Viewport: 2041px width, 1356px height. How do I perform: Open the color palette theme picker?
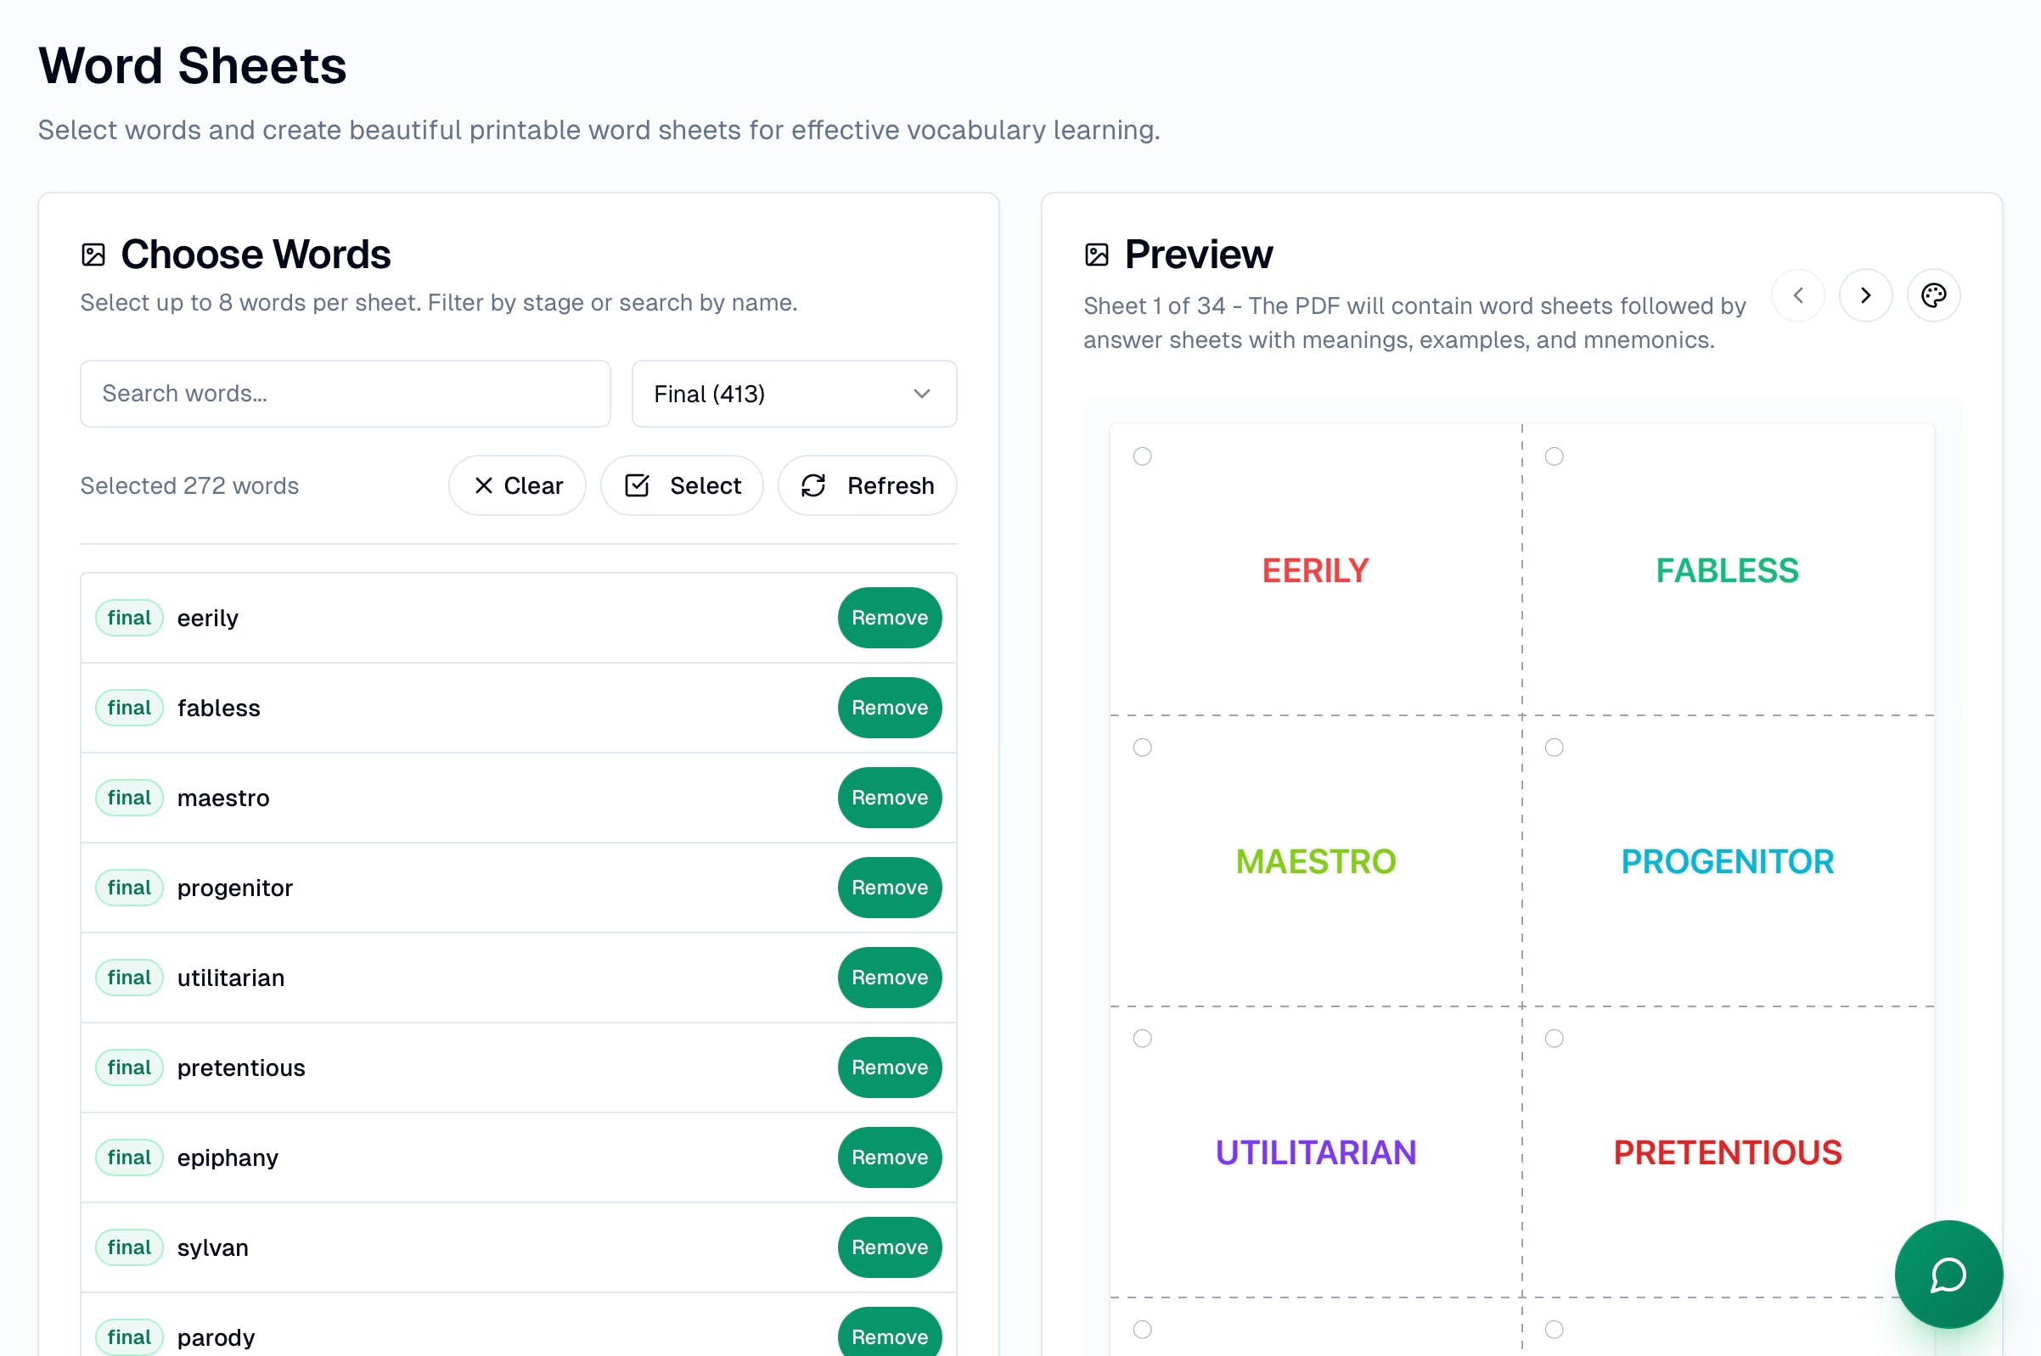click(x=1933, y=296)
